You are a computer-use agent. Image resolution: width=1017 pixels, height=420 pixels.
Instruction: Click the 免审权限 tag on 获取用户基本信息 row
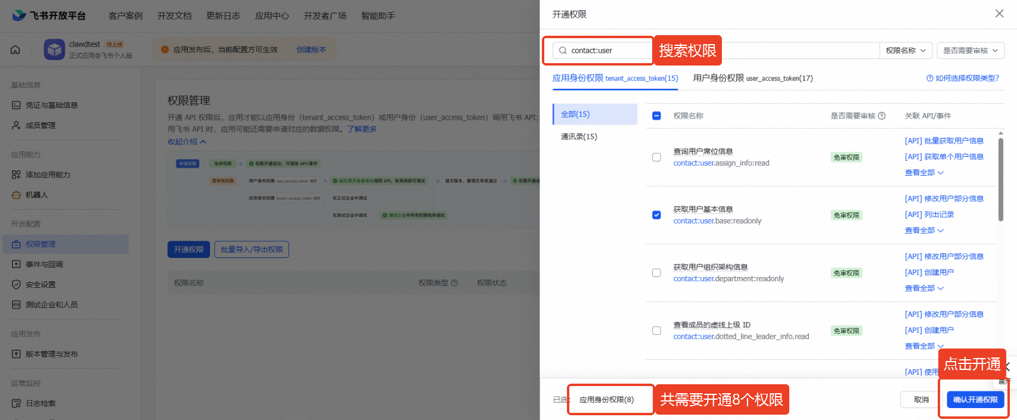click(x=847, y=215)
